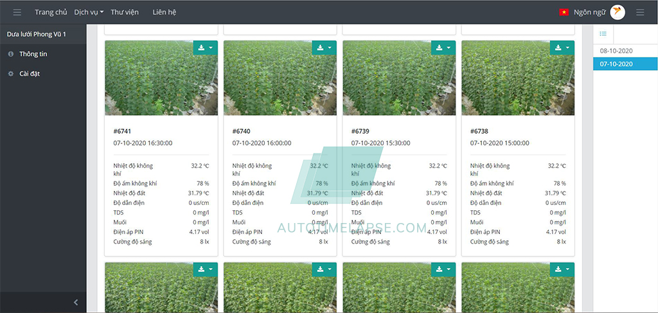Select Dưa lưới Phong Vũ 1 header
This screenshot has width=658, height=313.
point(36,35)
